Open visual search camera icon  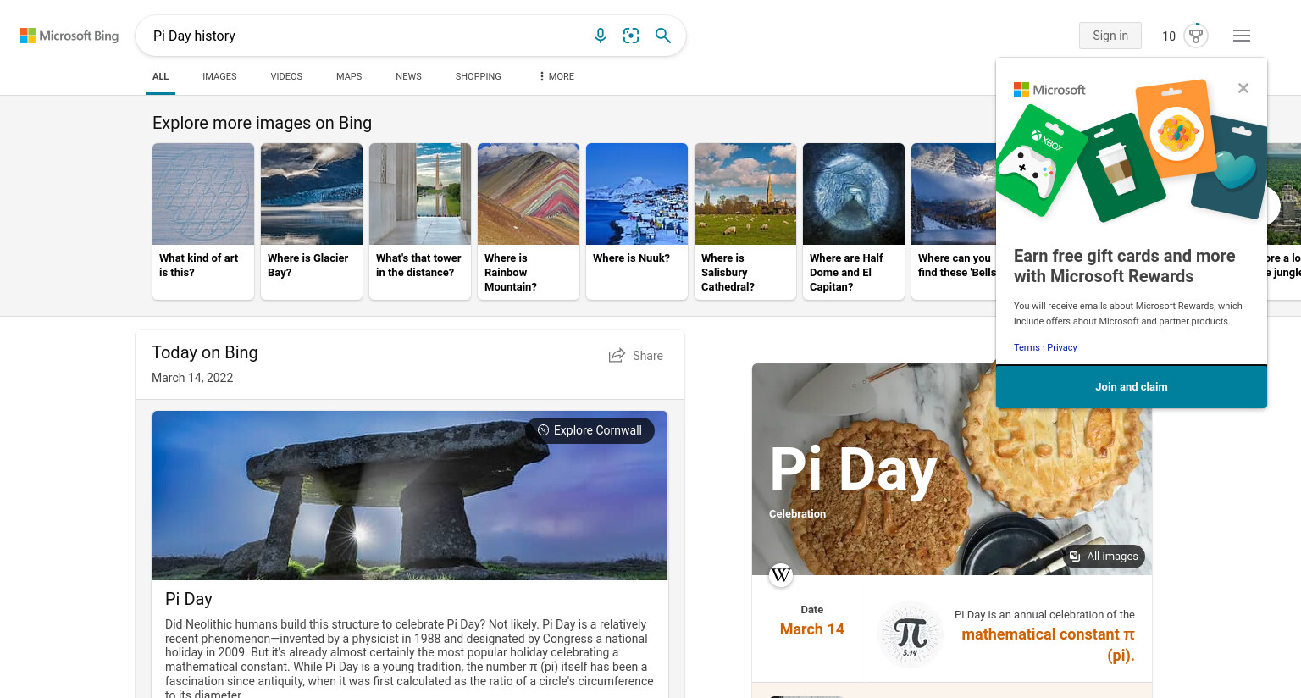[x=631, y=36]
